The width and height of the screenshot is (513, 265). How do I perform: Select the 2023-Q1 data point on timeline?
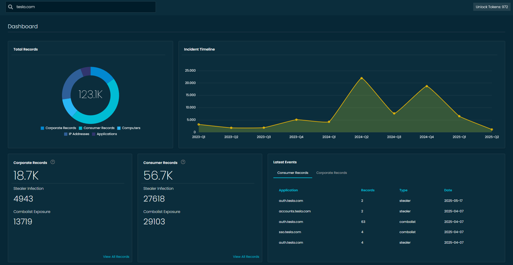pos(199,124)
